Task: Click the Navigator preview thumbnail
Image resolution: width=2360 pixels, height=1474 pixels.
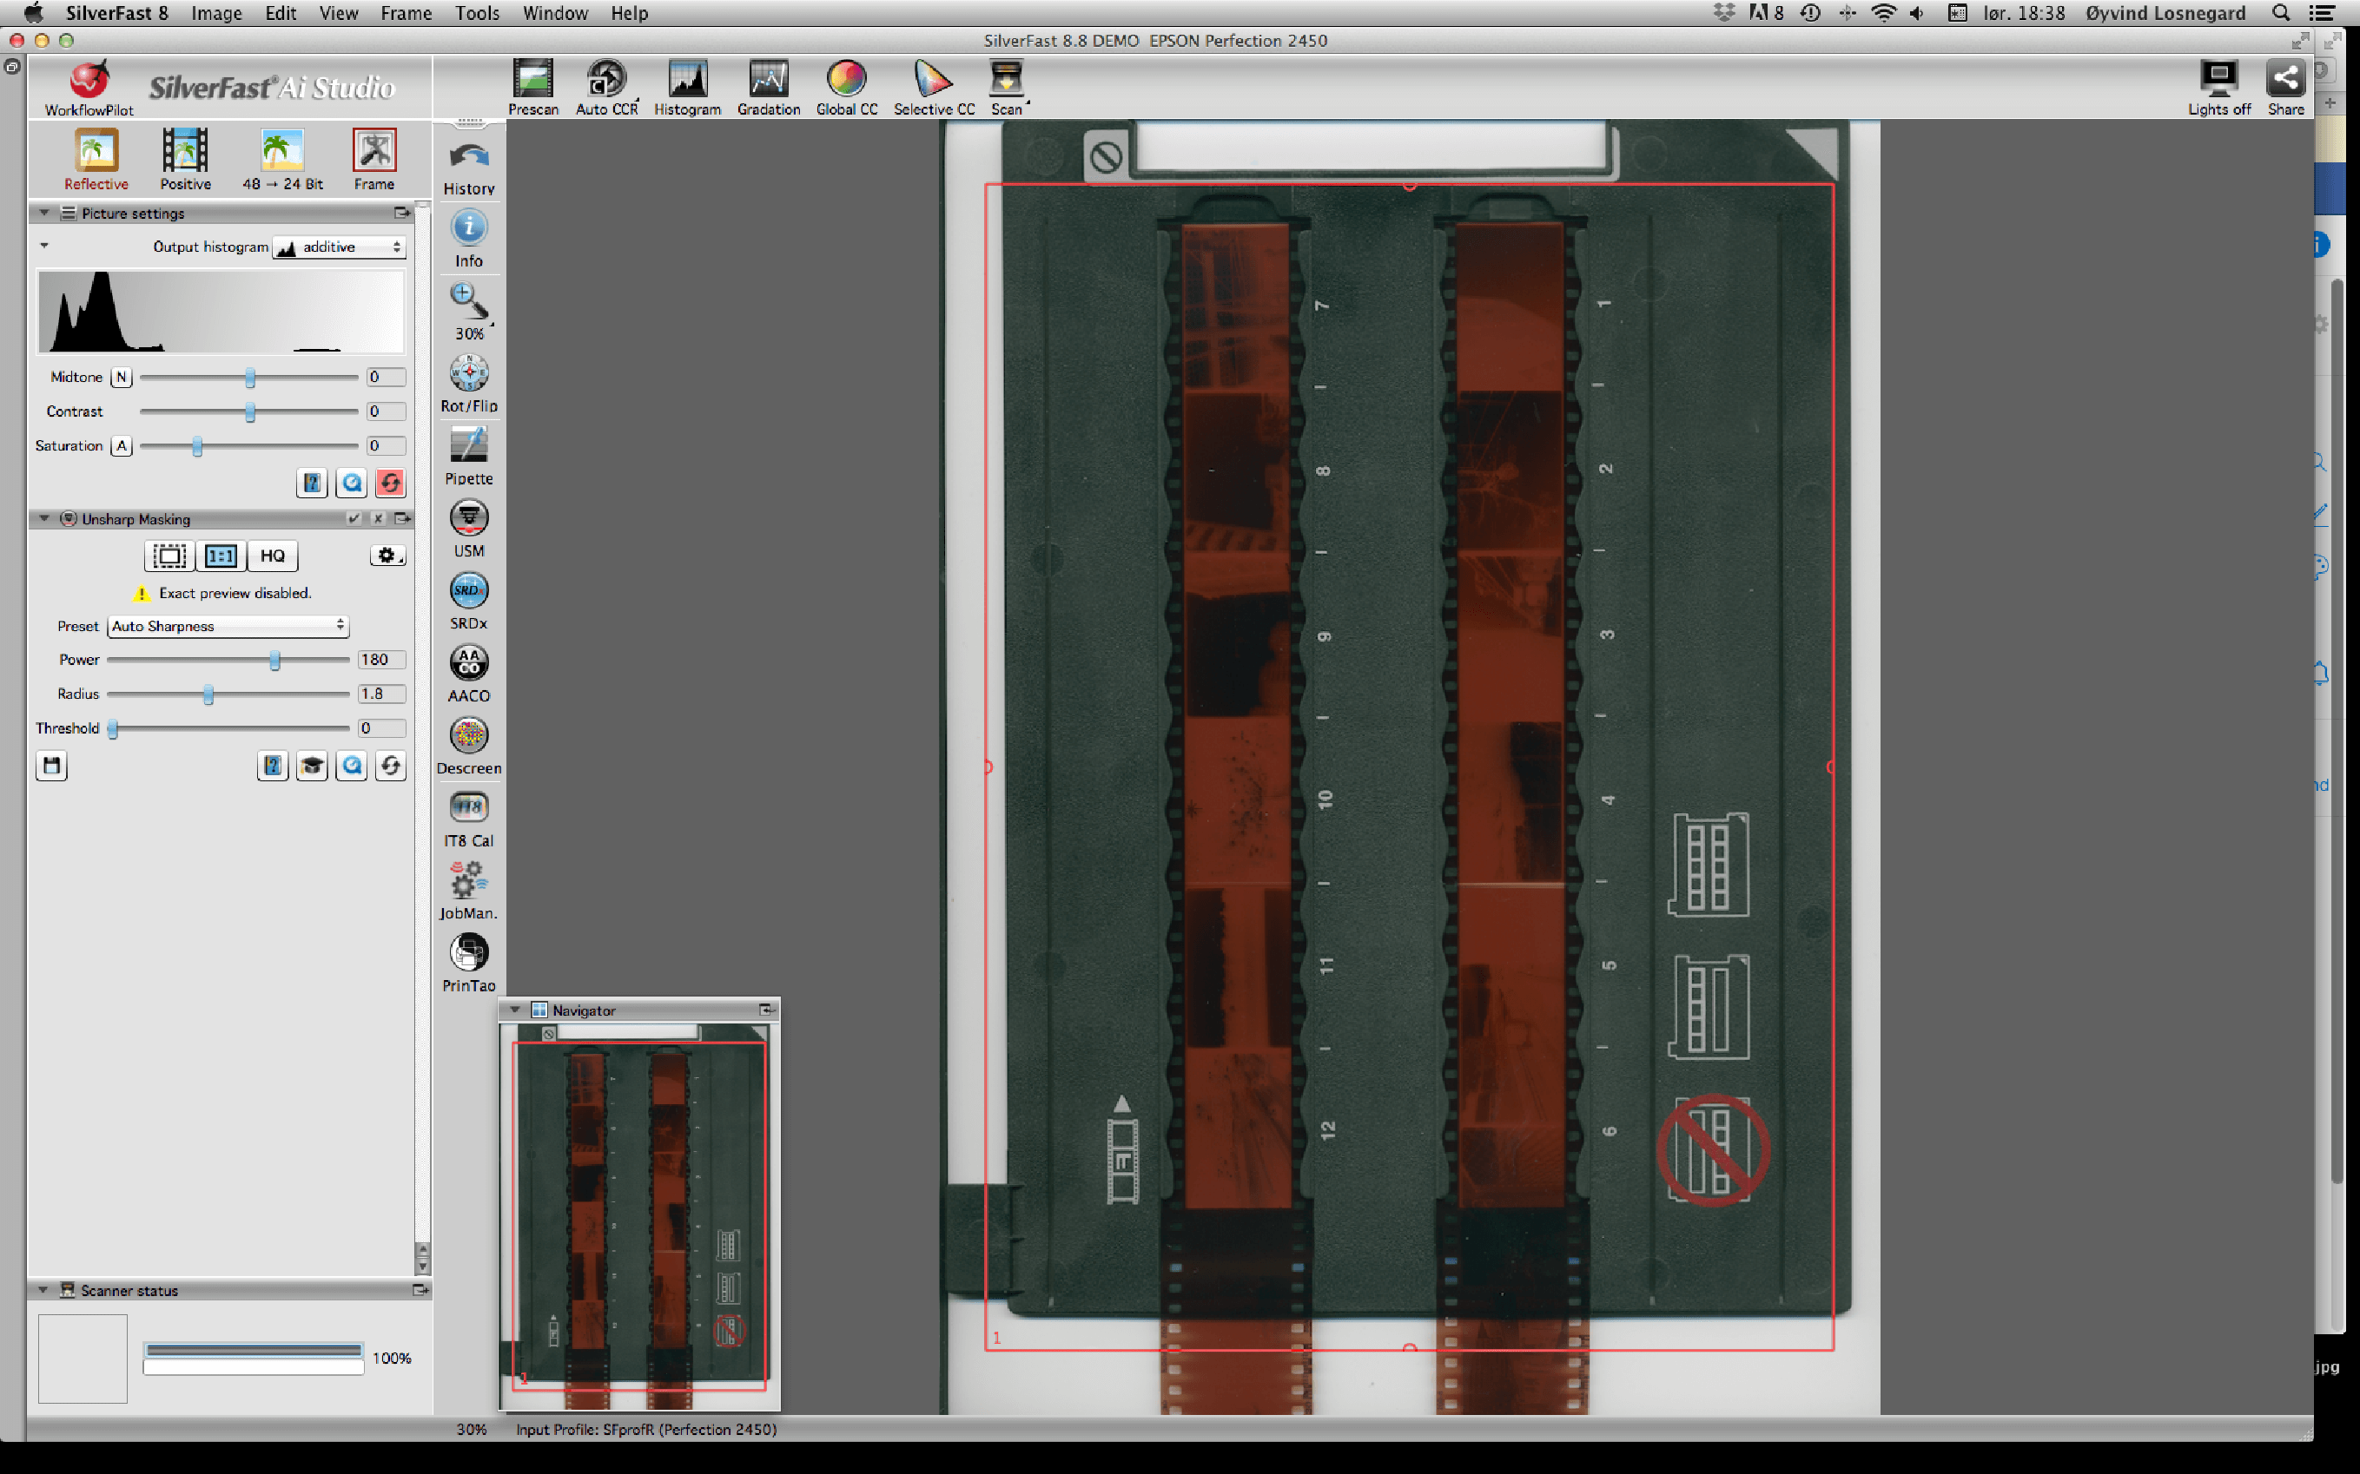Action: click(x=640, y=1217)
